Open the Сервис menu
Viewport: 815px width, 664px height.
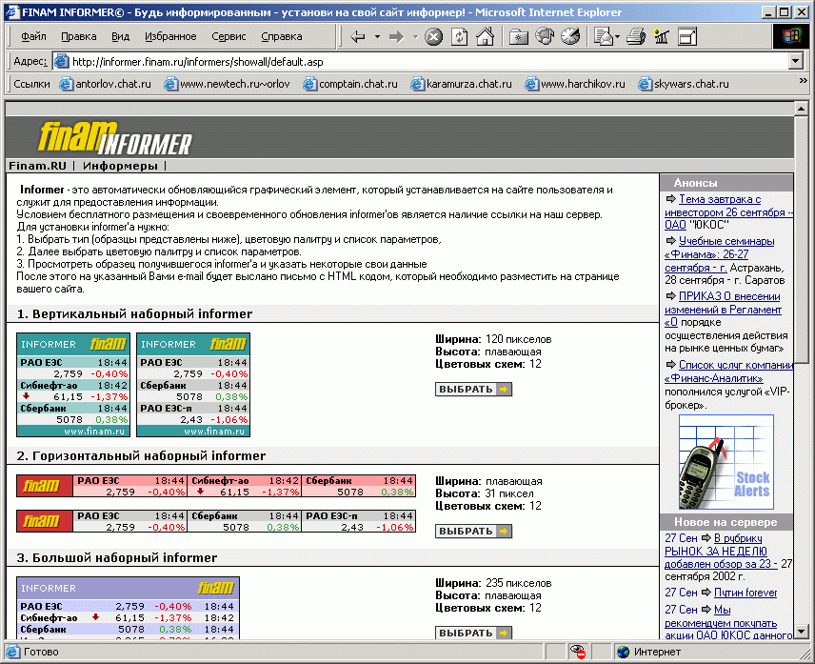tap(229, 36)
